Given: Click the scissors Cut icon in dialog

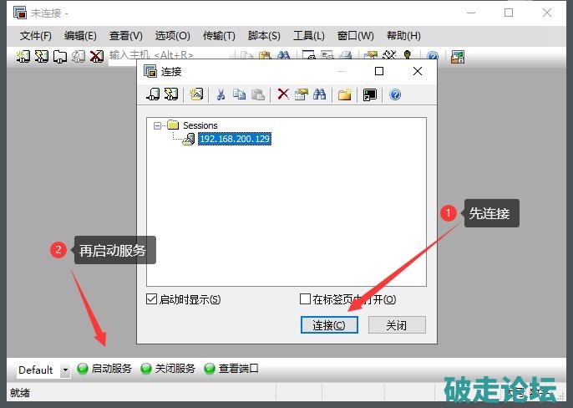Looking at the screenshot, I should [x=221, y=94].
